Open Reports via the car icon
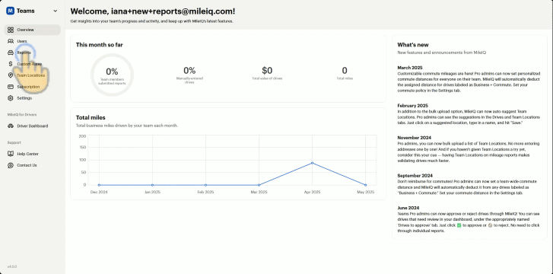Screen dimensions: 553x274 click(x=11, y=53)
